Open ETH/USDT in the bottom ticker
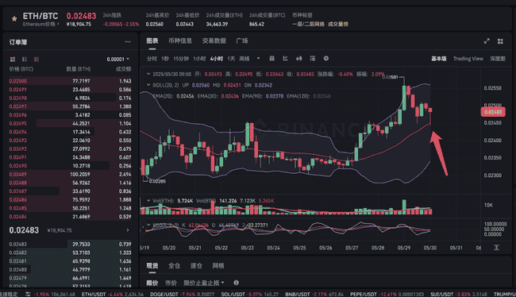 pyautogui.click(x=113, y=294)
